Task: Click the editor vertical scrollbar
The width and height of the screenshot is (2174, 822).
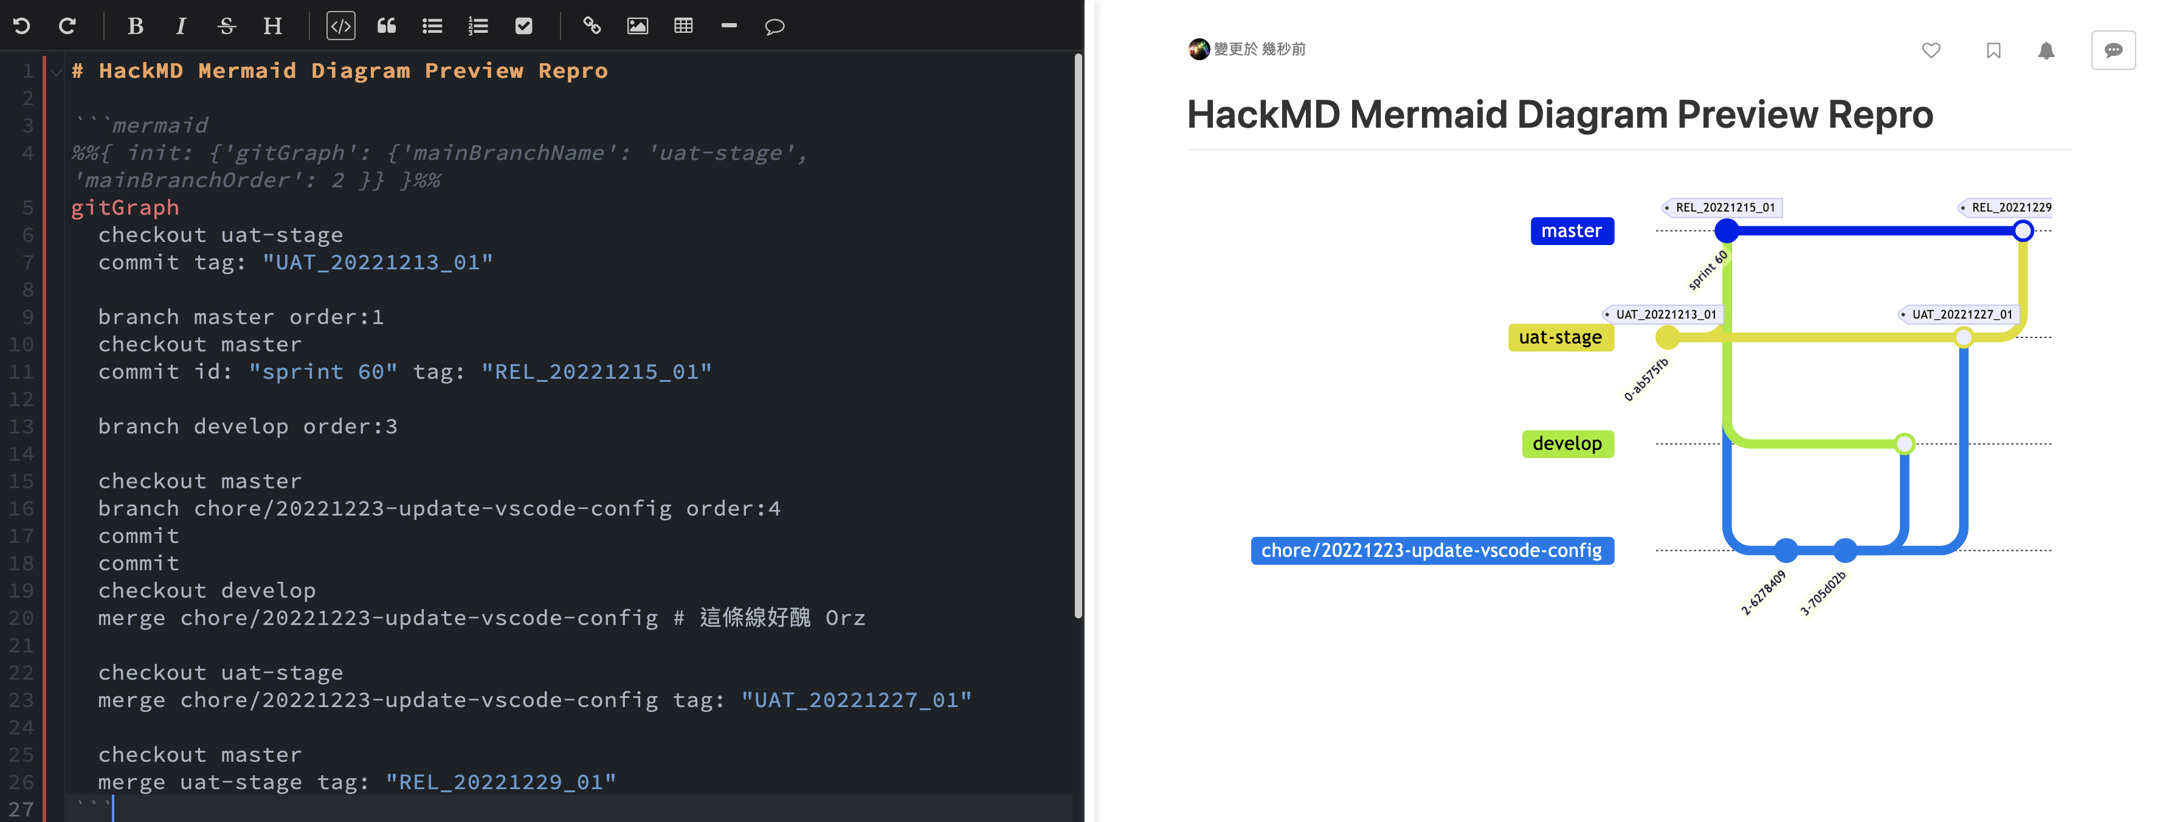Action: click(1078, 337)
